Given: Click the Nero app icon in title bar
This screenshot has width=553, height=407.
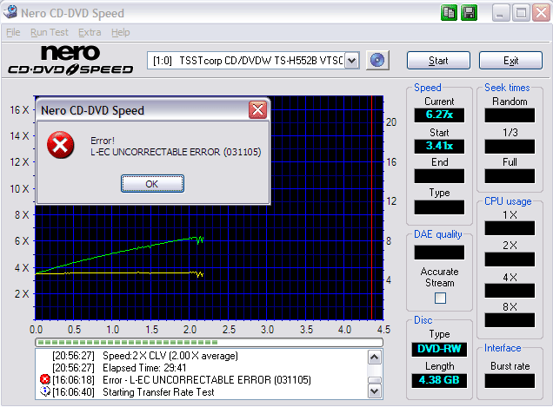Looking at the screenshot, I should click(x=10, y=12).
